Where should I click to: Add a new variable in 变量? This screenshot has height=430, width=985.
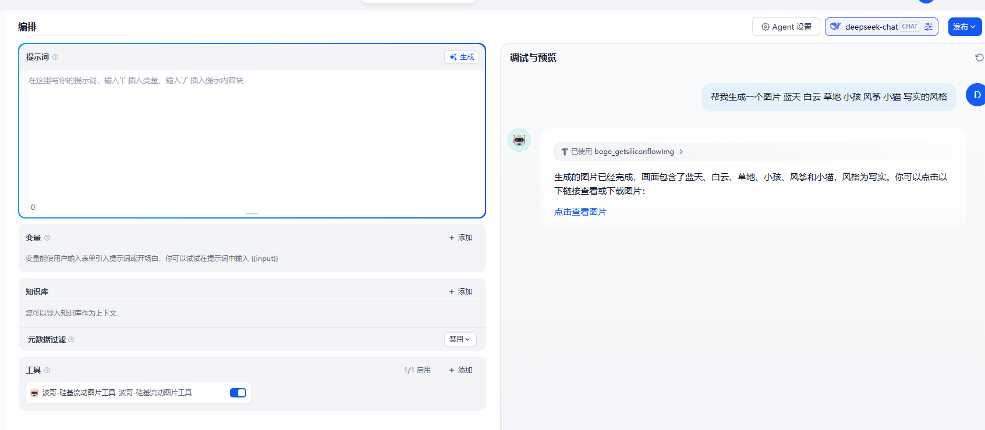[460, 238]
